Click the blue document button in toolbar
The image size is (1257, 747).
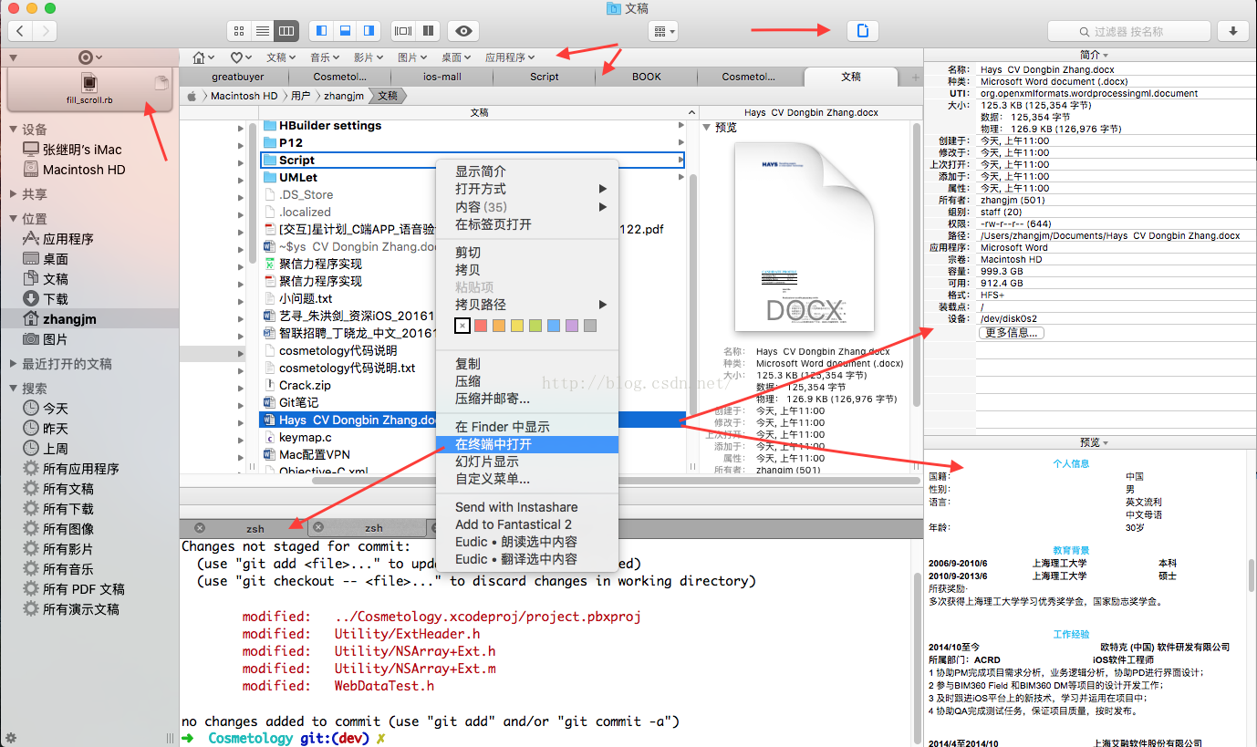[862, 31]
